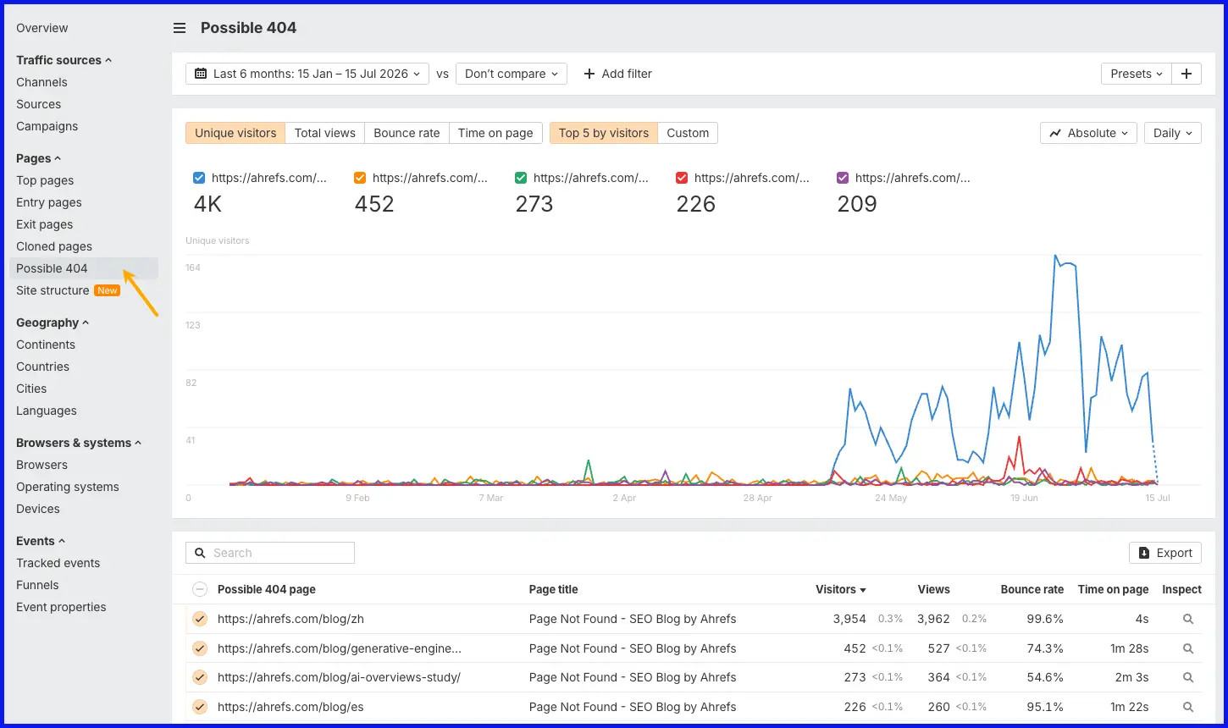The width and height of the screenshot is (1228, 728).
Task: Switch to the Bounce rate metric tab
Action: 407,133
